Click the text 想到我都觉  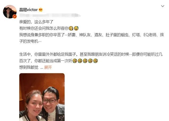tap(29, 67)
